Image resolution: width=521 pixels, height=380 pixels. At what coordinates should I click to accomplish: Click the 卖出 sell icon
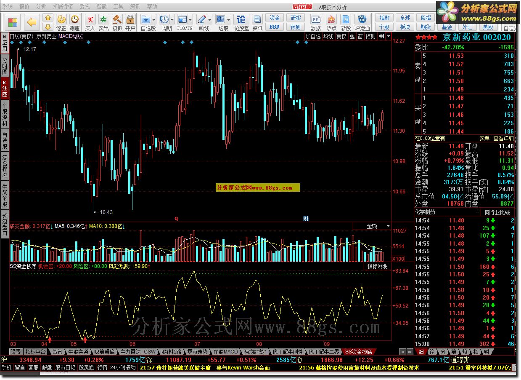103,22
